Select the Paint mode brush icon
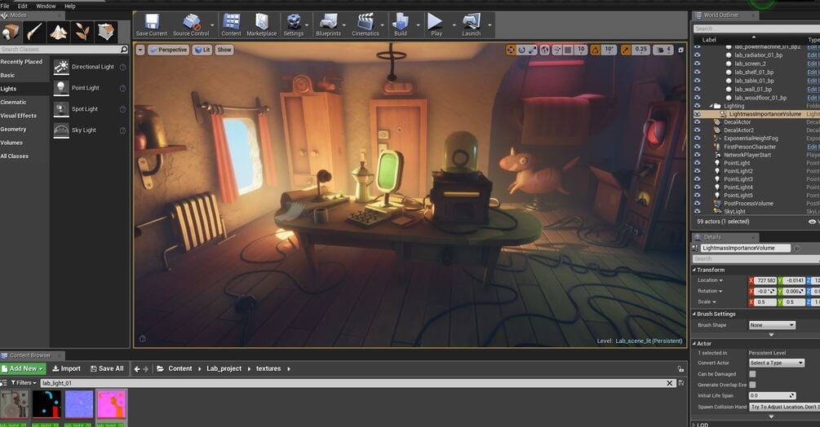This screenshot has height=427, width=820. (34, 33)
